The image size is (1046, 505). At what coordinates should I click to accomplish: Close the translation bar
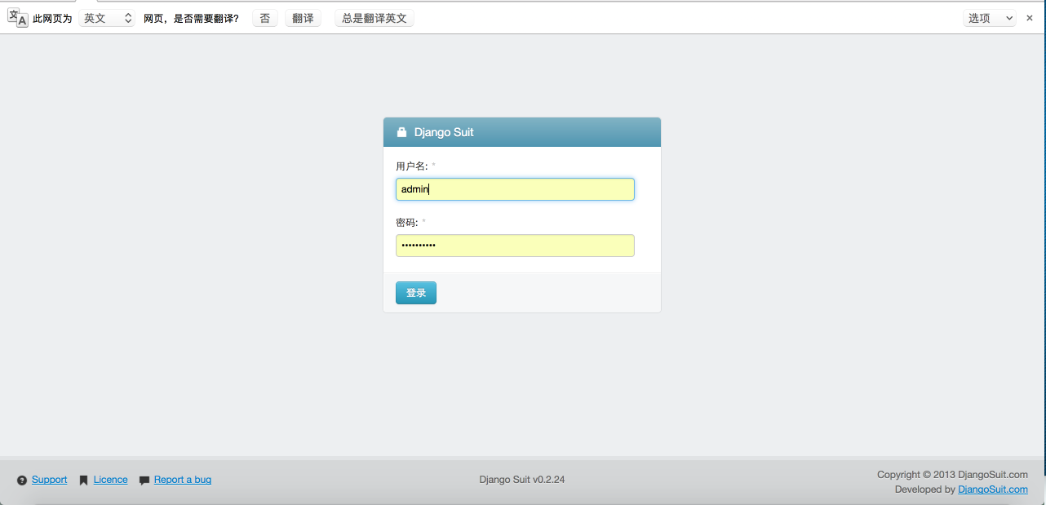click(x=1030, y=18)
